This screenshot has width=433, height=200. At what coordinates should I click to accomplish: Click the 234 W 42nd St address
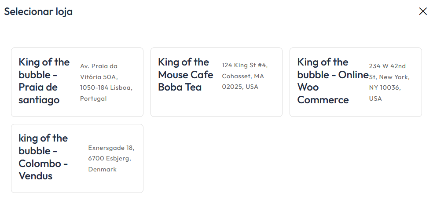pyautogui.click(x=387, y=66)
